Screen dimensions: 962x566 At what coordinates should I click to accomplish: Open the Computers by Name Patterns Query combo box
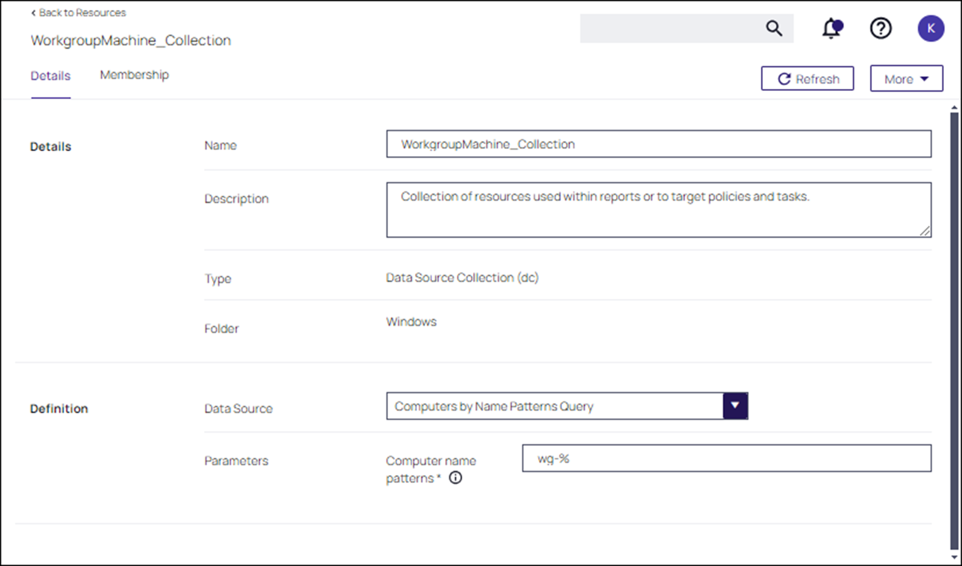pos(554,406)
